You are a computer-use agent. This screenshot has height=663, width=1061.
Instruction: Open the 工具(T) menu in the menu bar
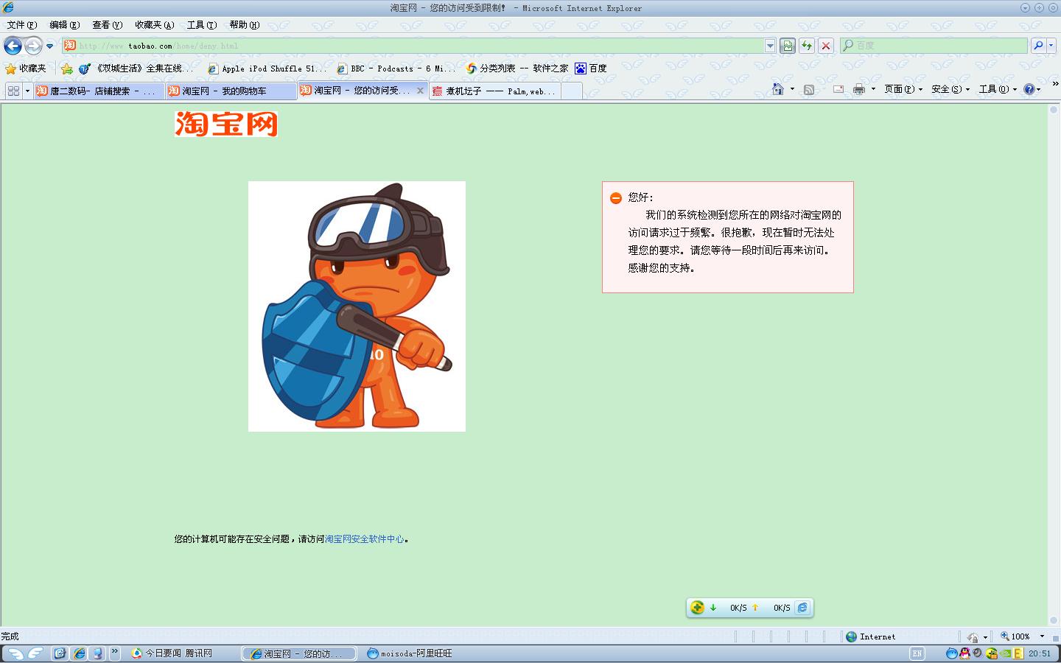(x=201, y=25)
